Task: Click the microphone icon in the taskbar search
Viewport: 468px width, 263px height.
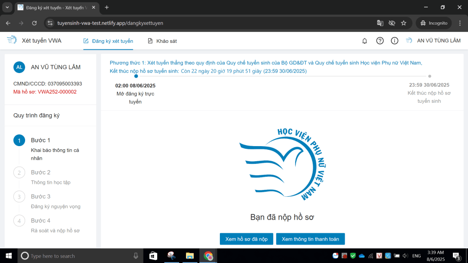Action: point(136,256)
